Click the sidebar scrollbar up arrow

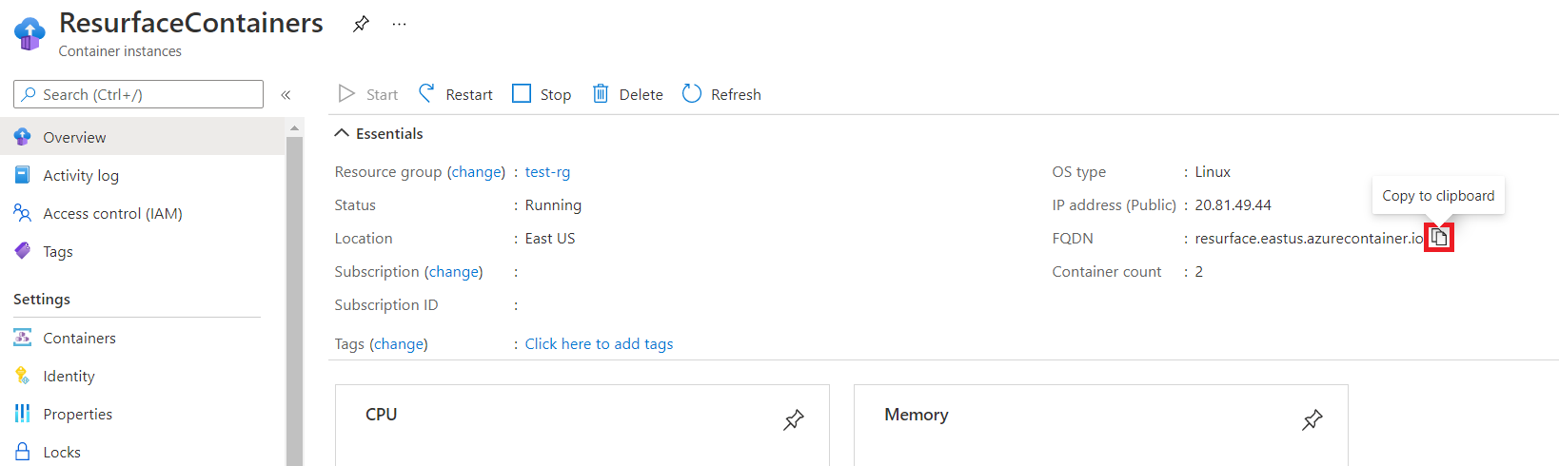(294, 127)
